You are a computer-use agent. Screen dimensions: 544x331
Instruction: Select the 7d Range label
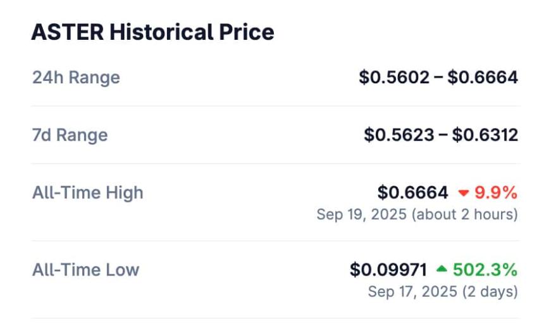click(70, 135)
